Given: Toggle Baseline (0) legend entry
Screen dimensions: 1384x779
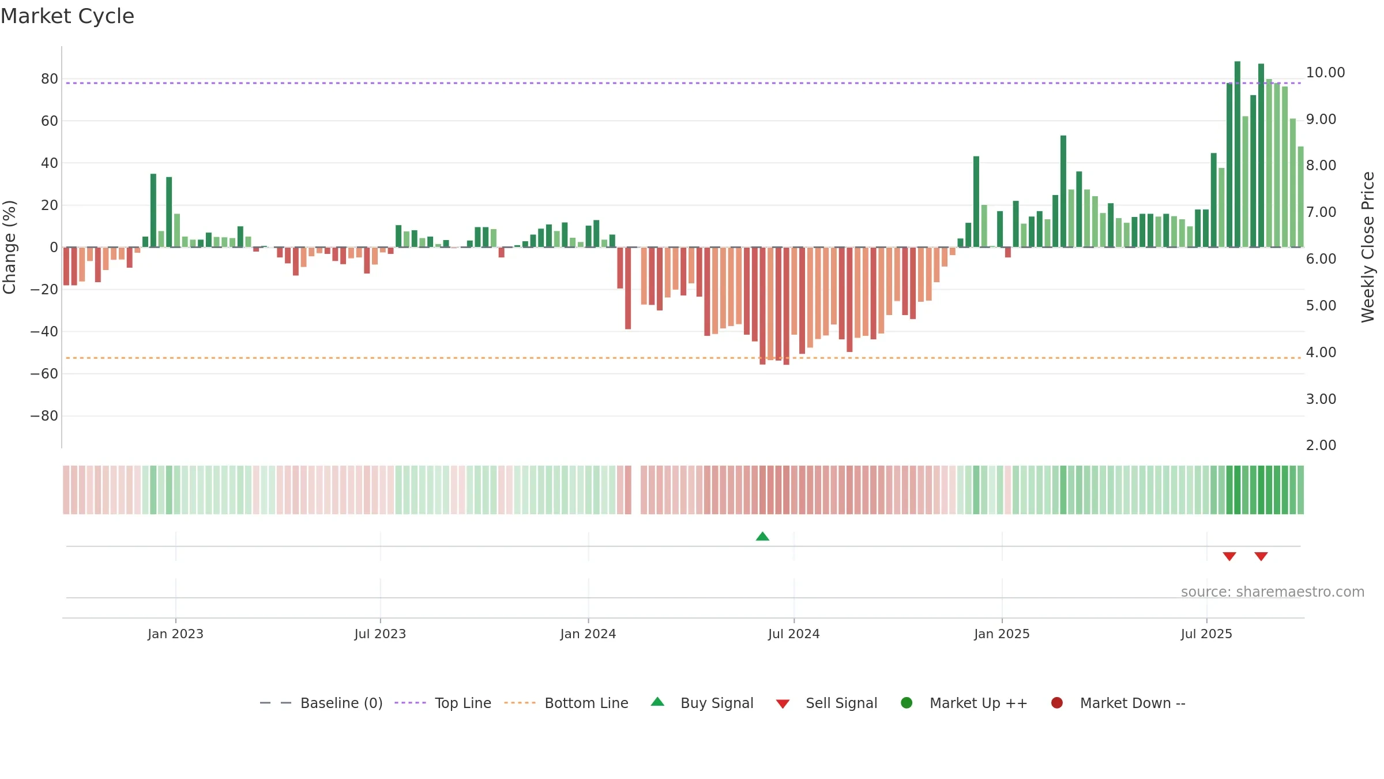Looking at the screenshot, I should click(321, 703).
